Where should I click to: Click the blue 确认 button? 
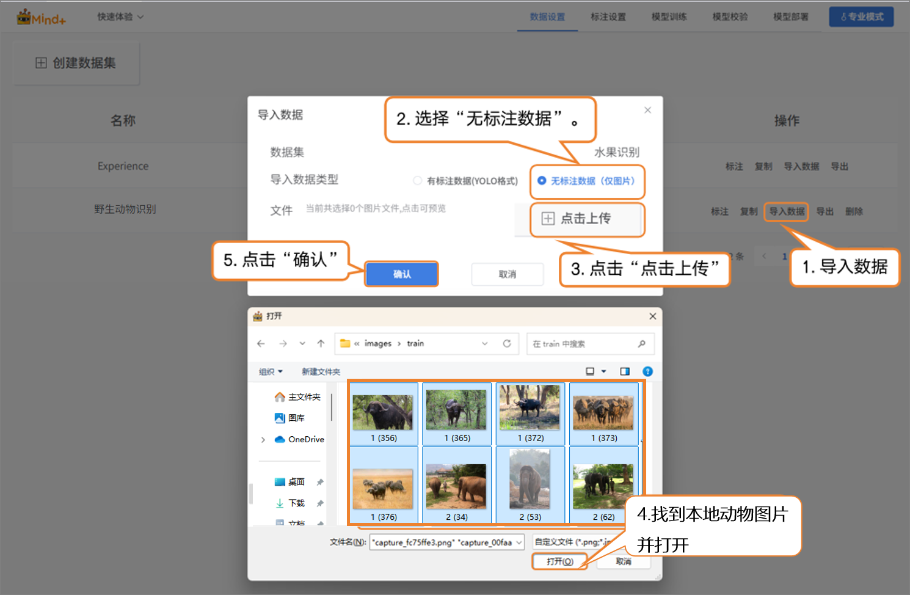[x=401, y=274]
